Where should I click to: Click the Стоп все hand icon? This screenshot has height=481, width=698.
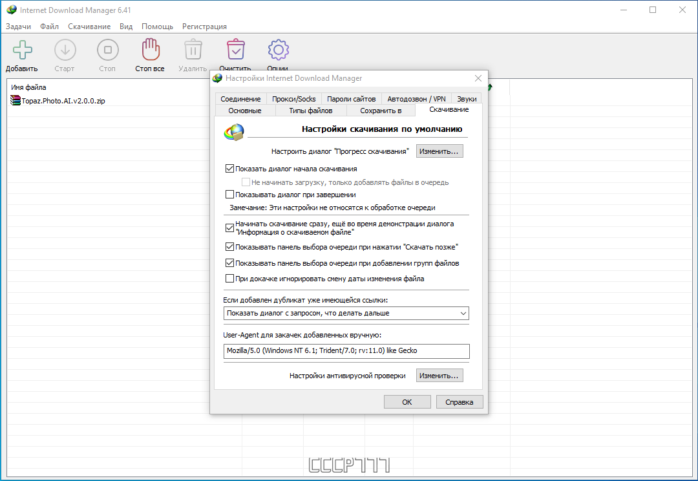click(x=151, y=49)
